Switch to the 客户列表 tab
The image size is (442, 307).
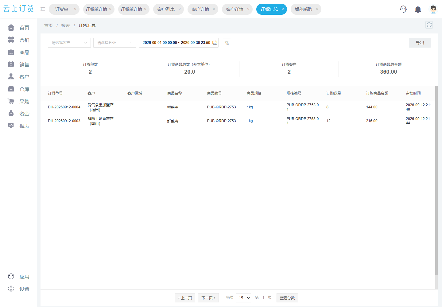click(x=166, y=9)
